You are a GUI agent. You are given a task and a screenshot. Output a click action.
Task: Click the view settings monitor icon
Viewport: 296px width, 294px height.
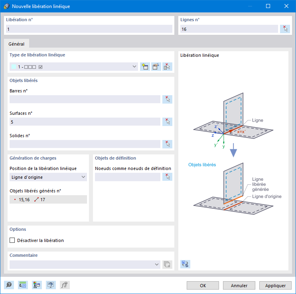51,285
